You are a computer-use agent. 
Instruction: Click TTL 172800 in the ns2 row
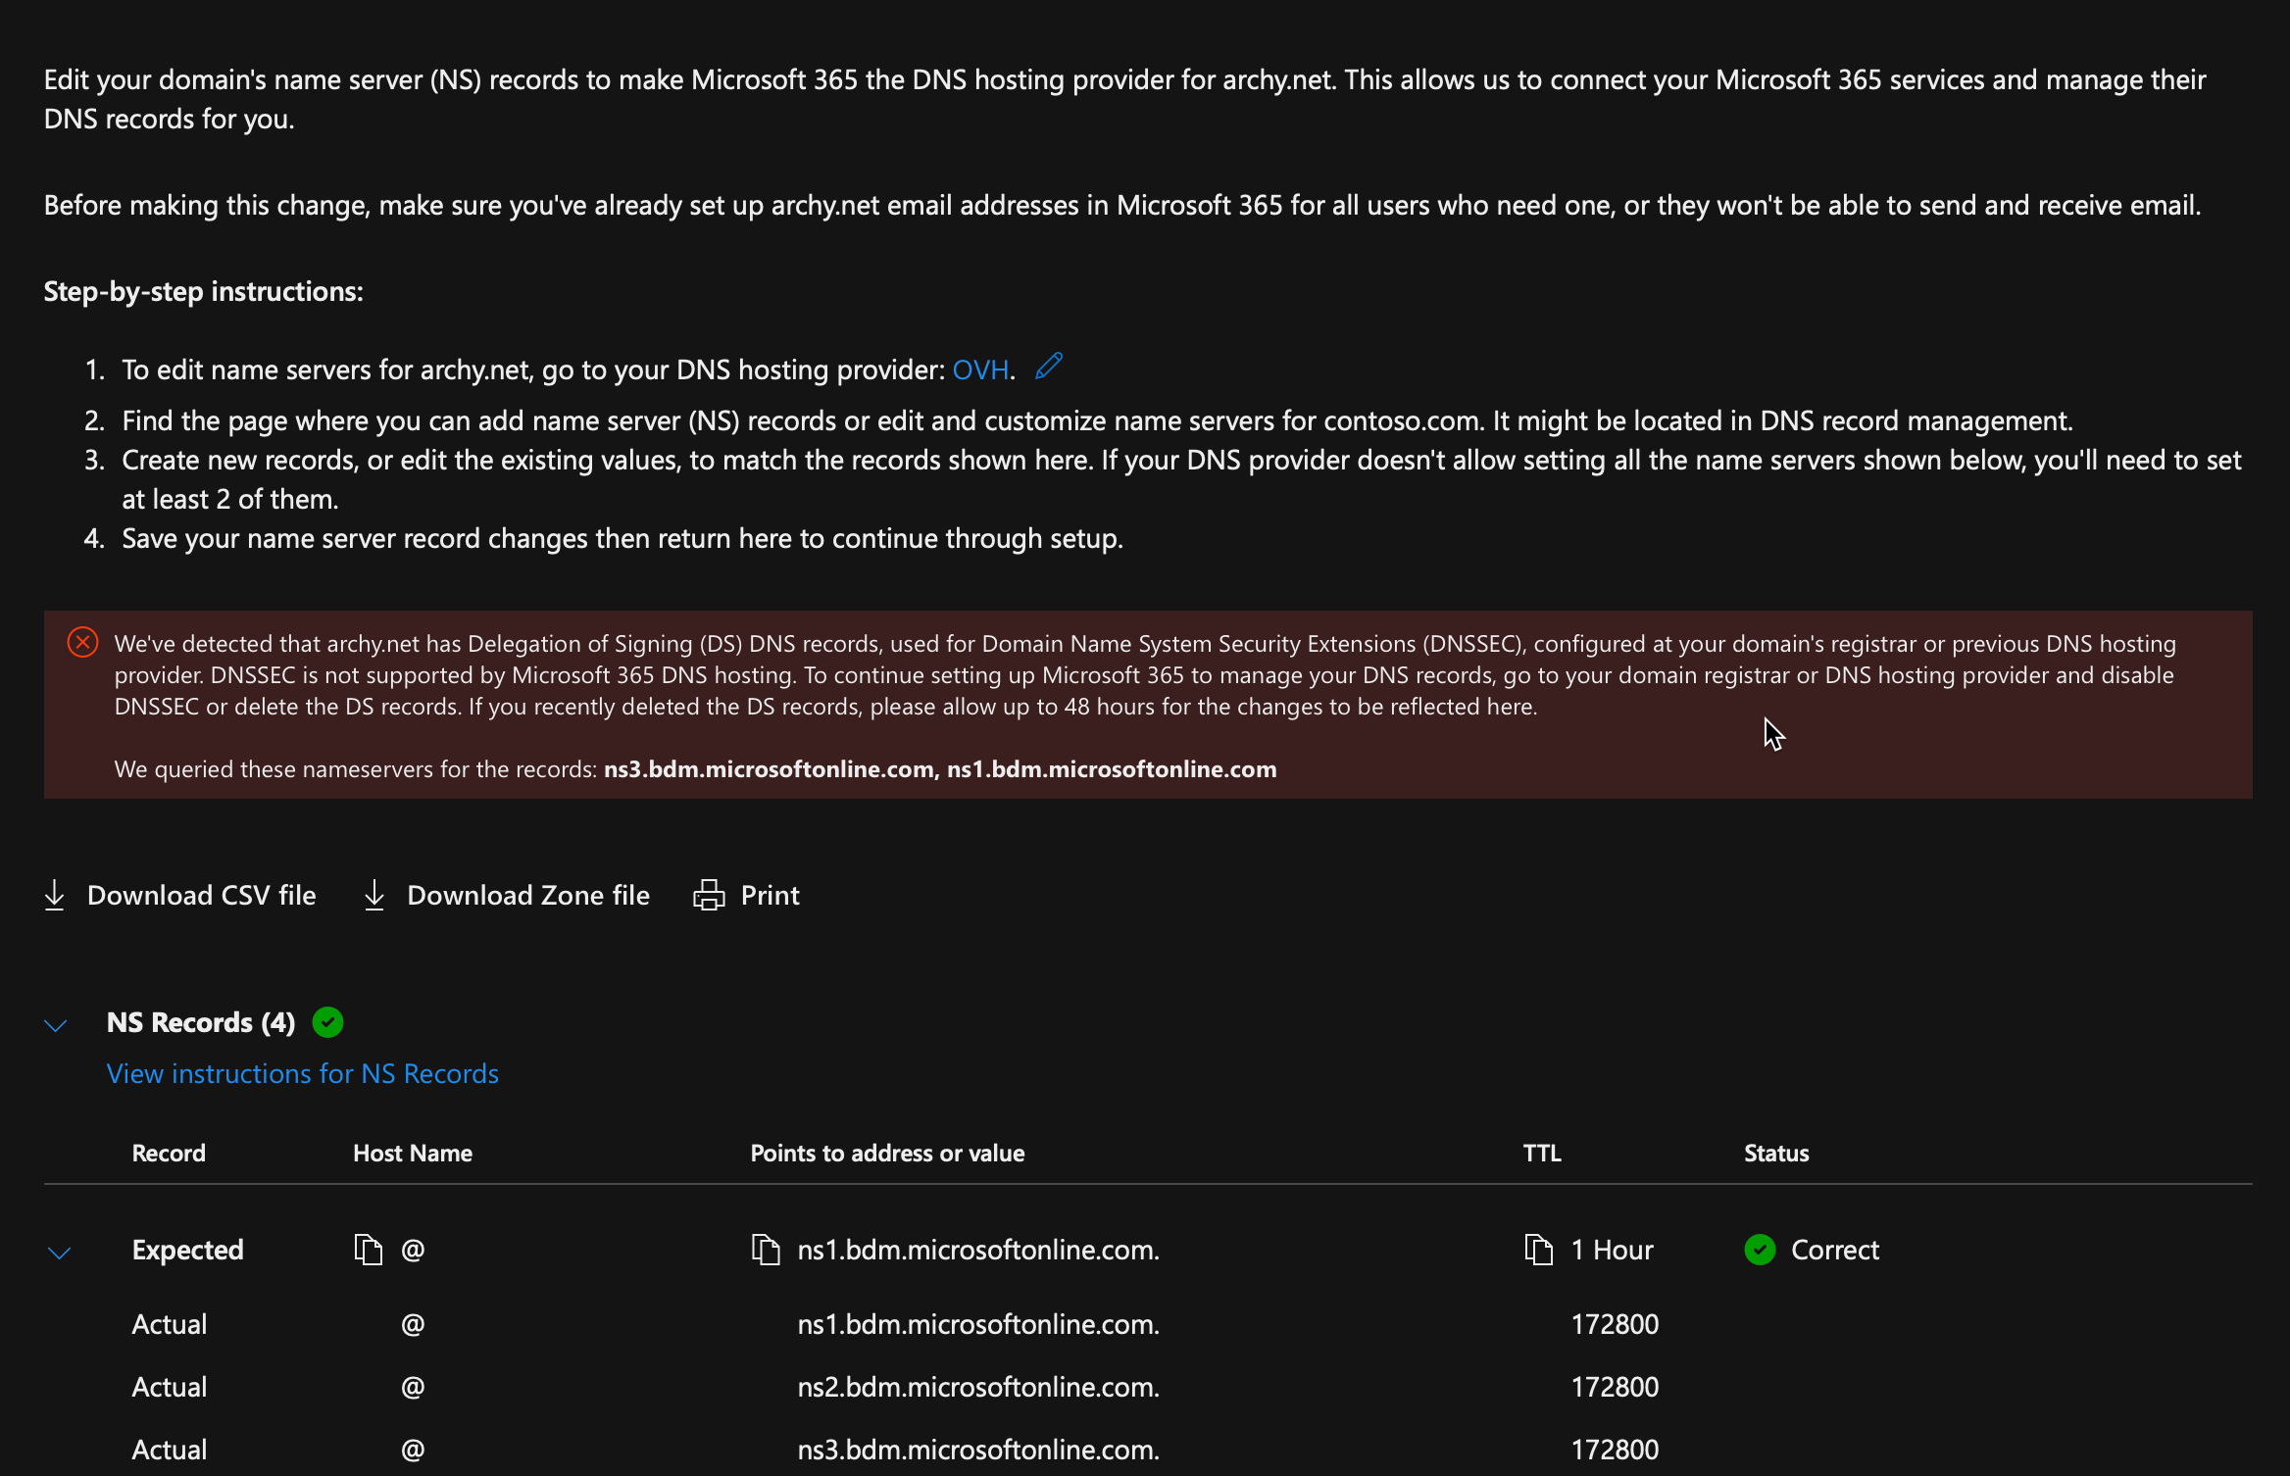tap(1615, 1387)
